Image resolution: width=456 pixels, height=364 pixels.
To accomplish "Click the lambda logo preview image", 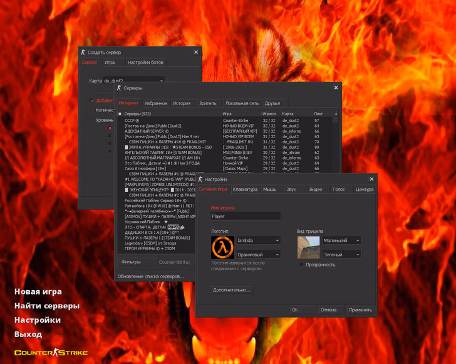I will tap(222, 248).
